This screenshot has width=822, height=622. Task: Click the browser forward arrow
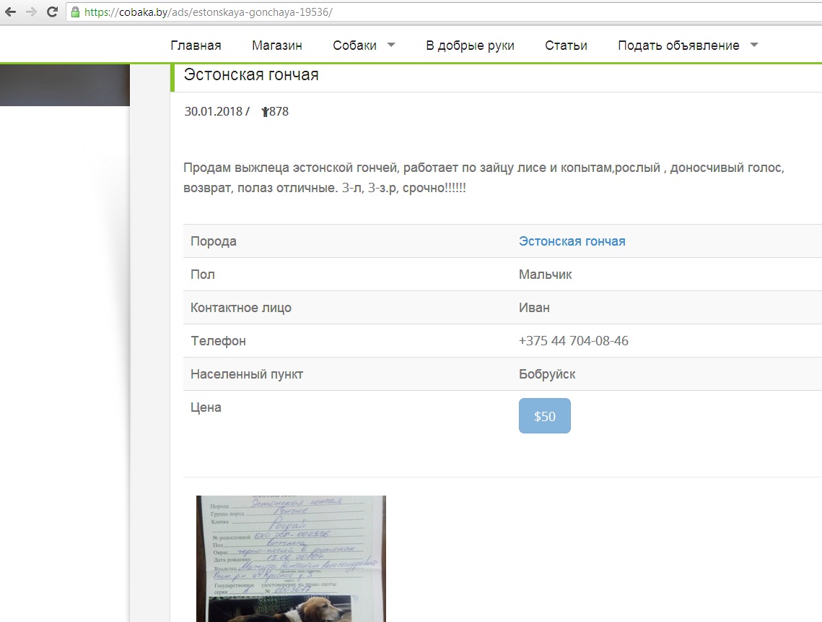(31, 12)
